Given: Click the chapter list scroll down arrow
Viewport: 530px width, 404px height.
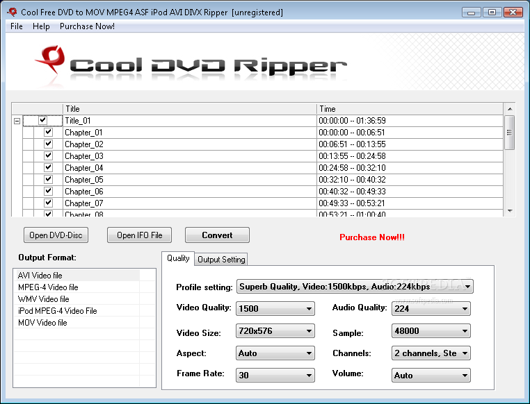Looking at the screenshot, I should pos(510,211).
